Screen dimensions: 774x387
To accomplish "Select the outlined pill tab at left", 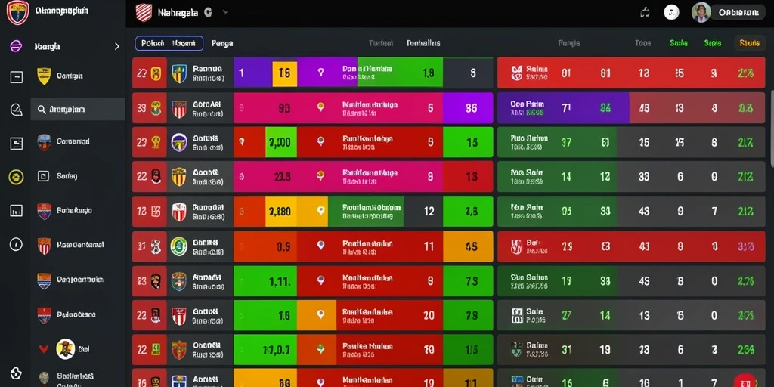I will click(169, 43).
